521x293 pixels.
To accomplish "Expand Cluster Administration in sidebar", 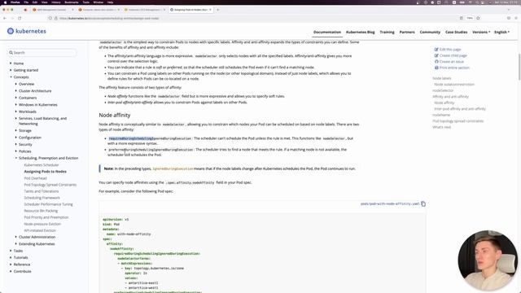I will 16,237.
